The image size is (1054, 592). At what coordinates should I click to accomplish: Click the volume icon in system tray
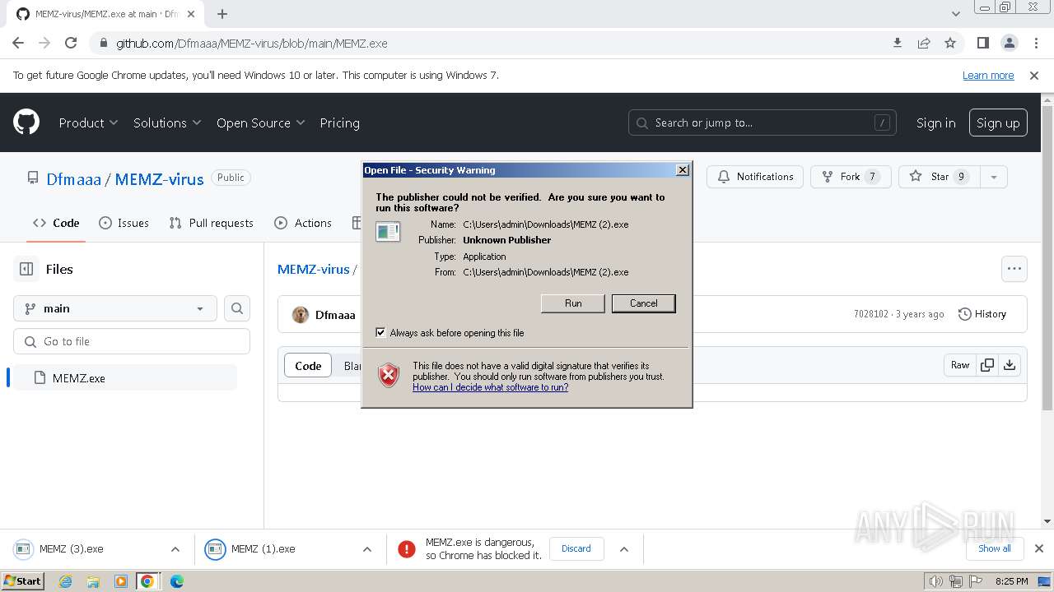click(x=935, y=581)
